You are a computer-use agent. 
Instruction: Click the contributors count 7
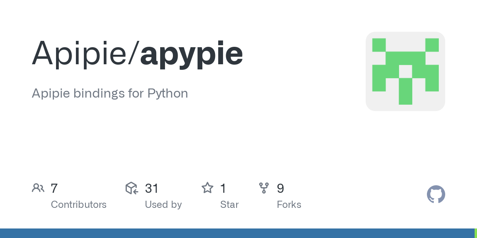pos(54,188)
